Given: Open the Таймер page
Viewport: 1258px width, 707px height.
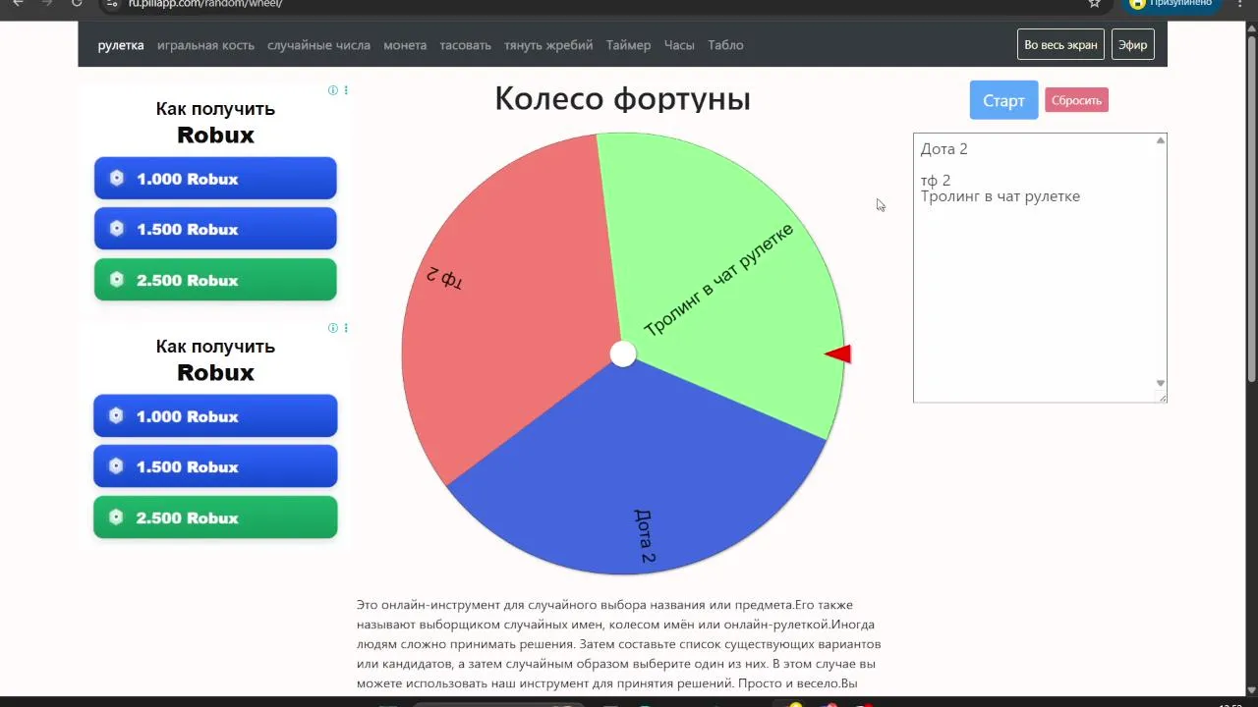Looking at the screenshot, I should tap(628, 45).
